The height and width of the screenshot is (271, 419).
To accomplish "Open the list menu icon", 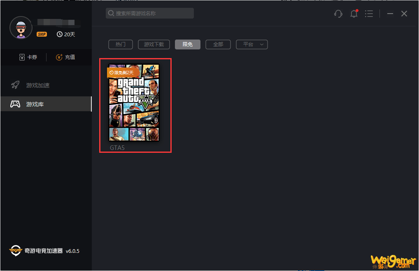I will [x=369, y=14].
